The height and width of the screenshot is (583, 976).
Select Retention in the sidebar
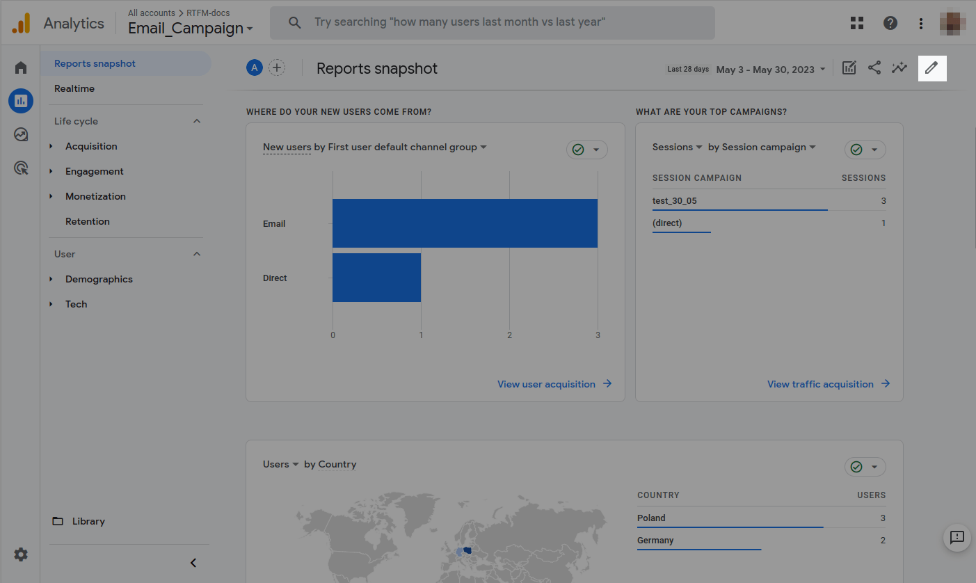coord(88,221)
